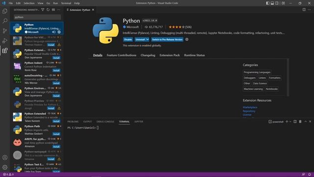The height and width of the screenshot is (177, 314).
Task: Click warning icon on Python Preview row
Action: click(59, 108)
